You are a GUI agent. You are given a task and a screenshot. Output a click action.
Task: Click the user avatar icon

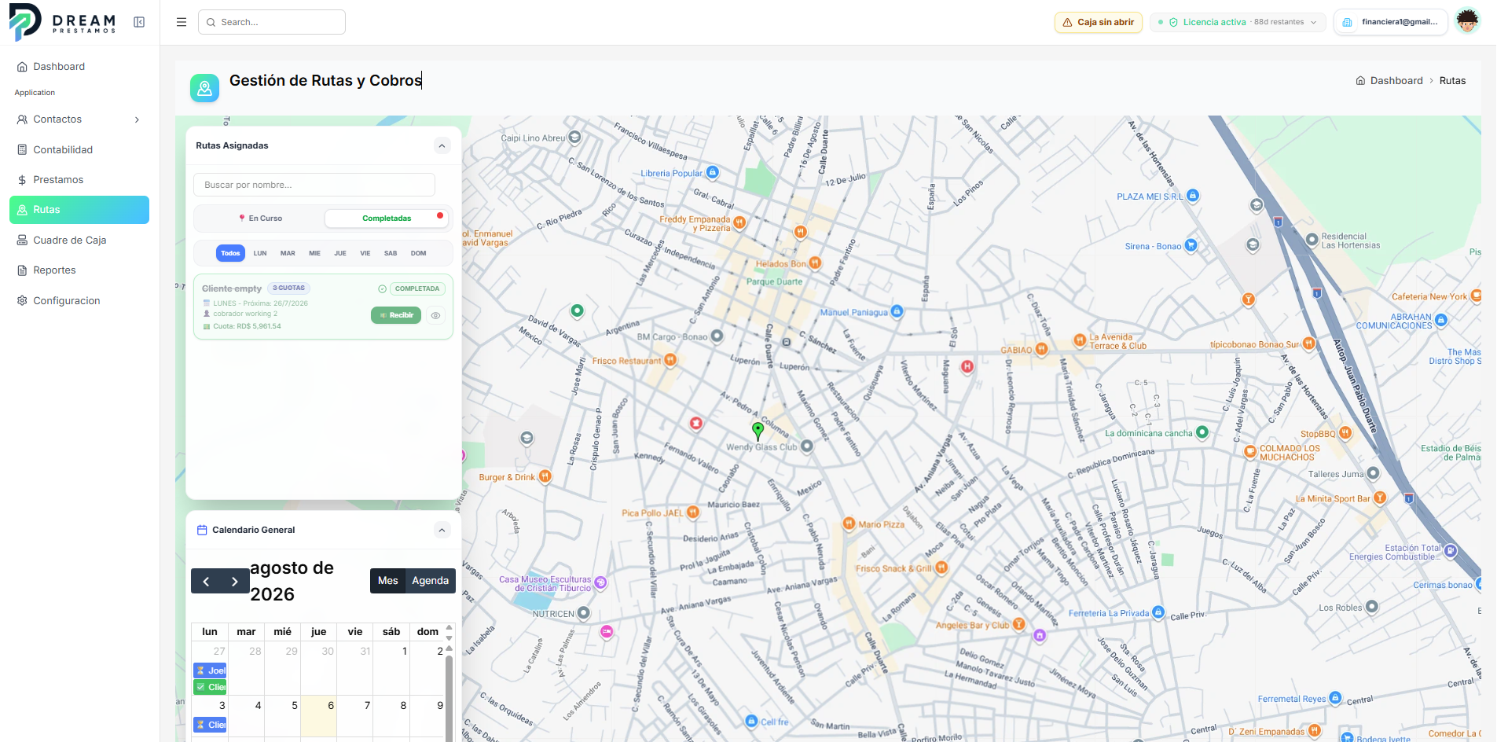click(x=1466, y=21)
